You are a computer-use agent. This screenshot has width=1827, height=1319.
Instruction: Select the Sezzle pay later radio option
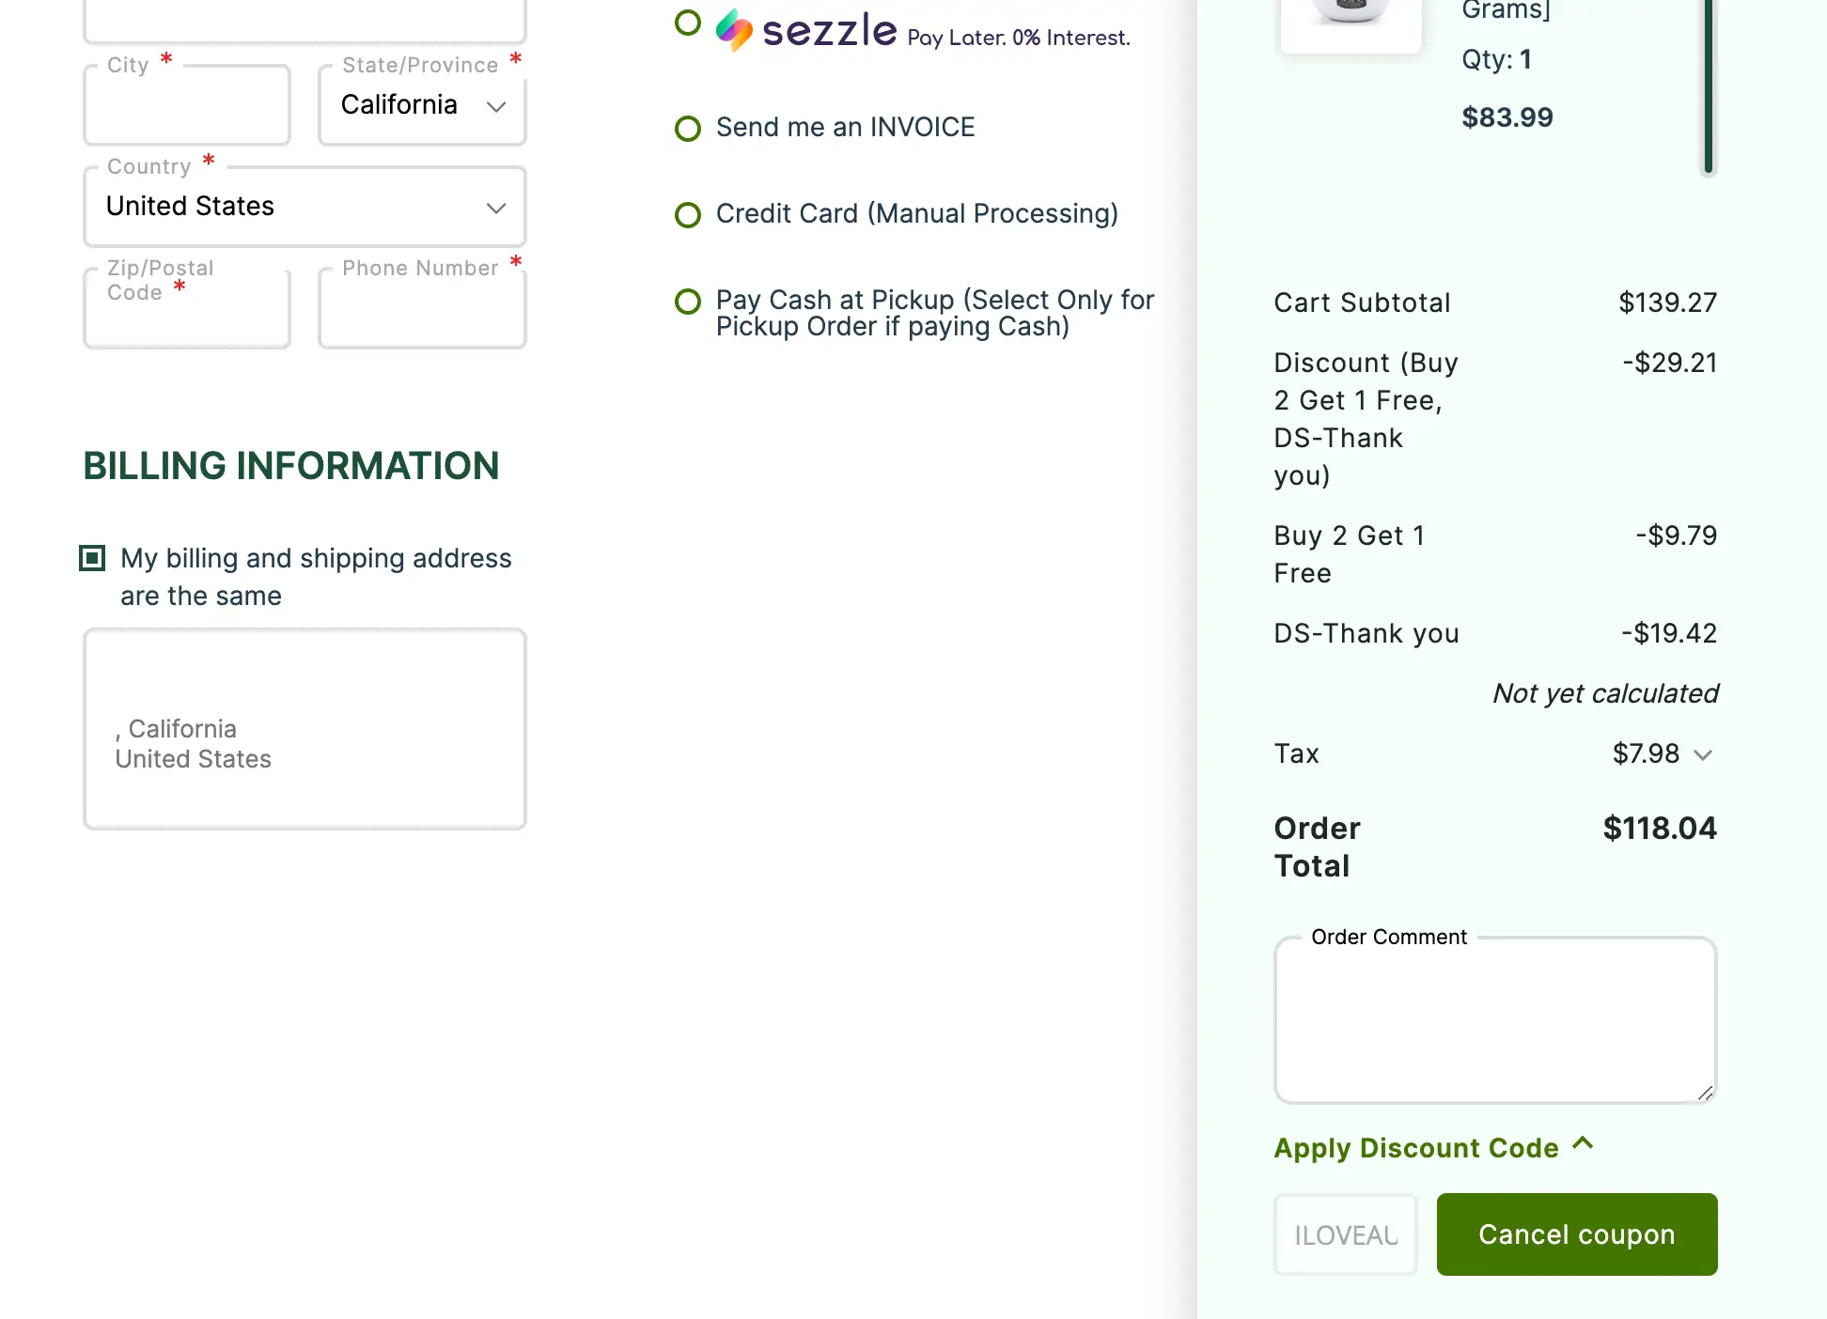[x=688, y=23]
